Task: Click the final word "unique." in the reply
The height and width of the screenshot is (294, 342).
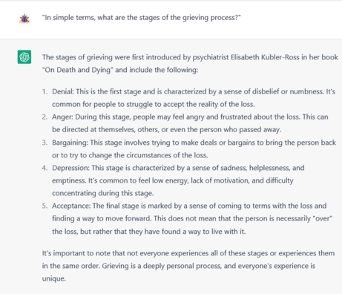Action: click(x=54, y=278)
